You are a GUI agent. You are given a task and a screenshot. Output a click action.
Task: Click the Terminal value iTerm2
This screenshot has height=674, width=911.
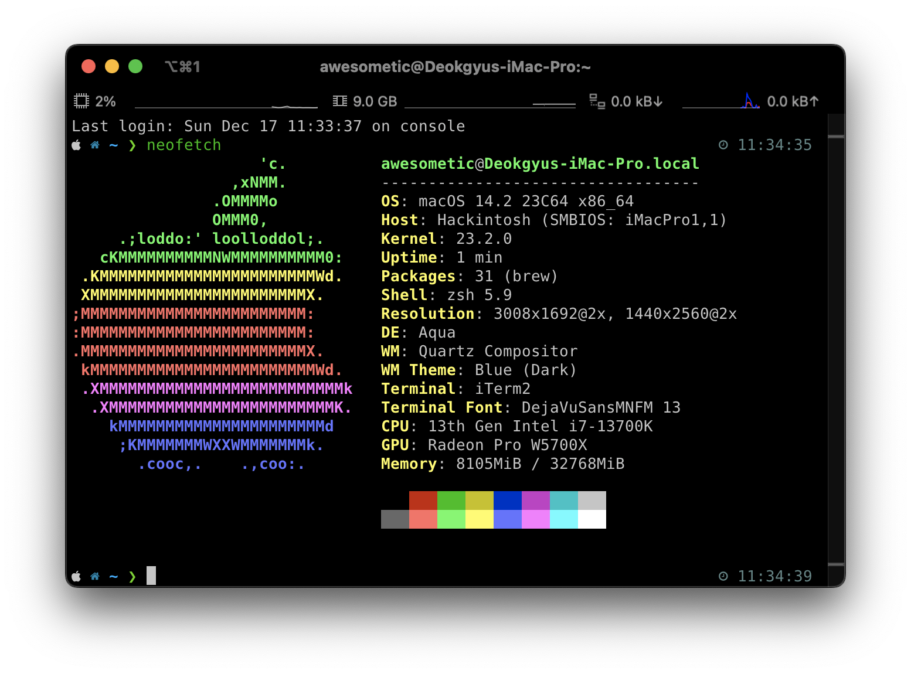503,389
